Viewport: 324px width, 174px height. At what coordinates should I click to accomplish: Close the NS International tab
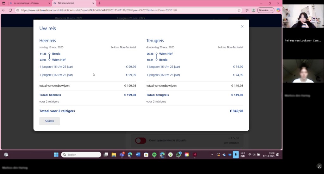point(93,3)
